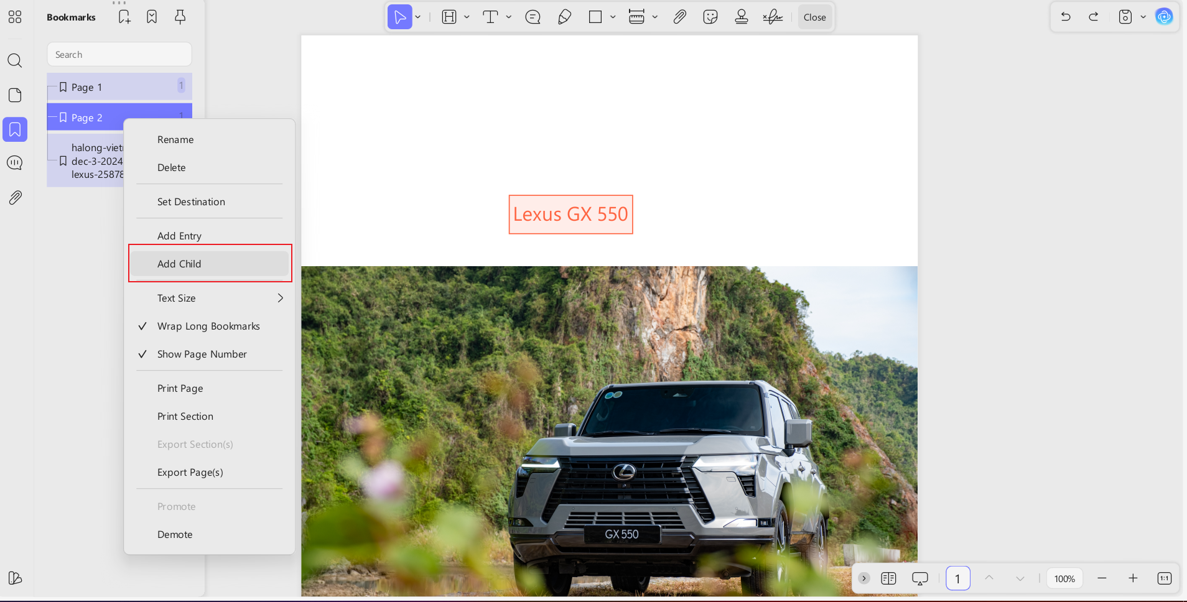Disable Wrap Long Bookmarks
The width and height of the screenshot is (1187, 602).
coord(208,326)
